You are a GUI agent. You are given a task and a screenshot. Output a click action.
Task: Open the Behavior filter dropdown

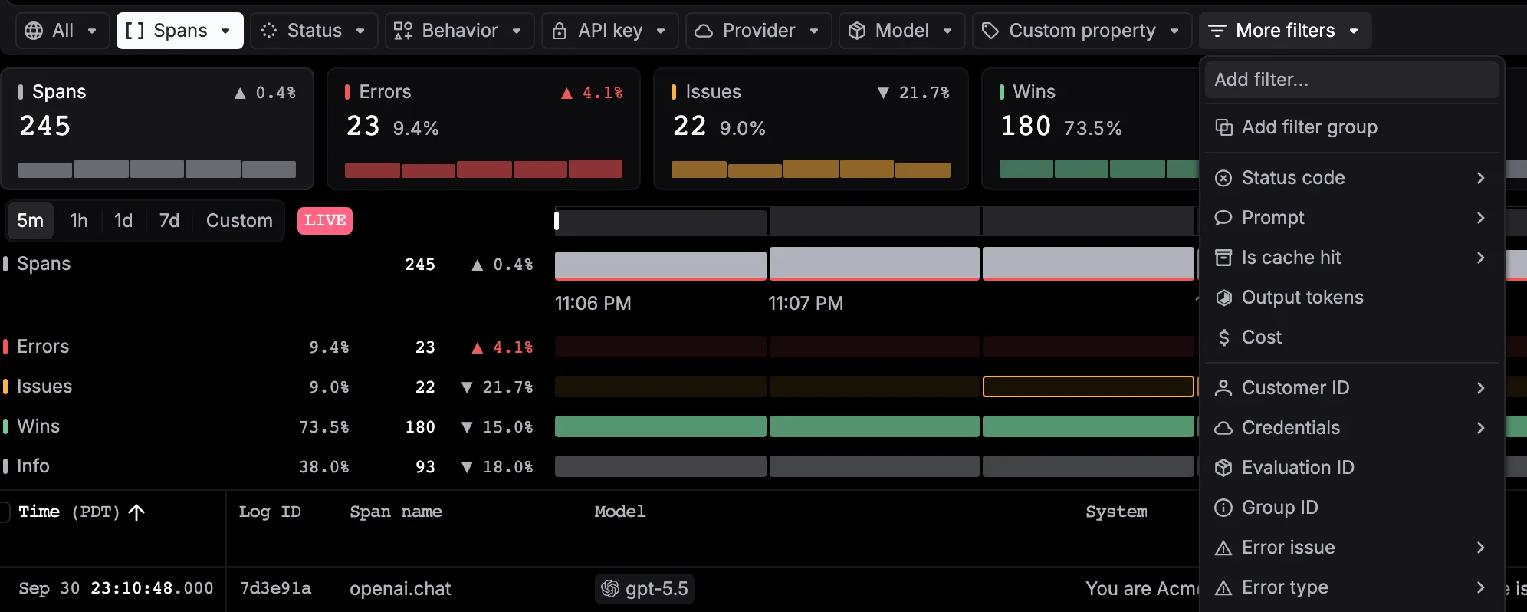point(459,31)
